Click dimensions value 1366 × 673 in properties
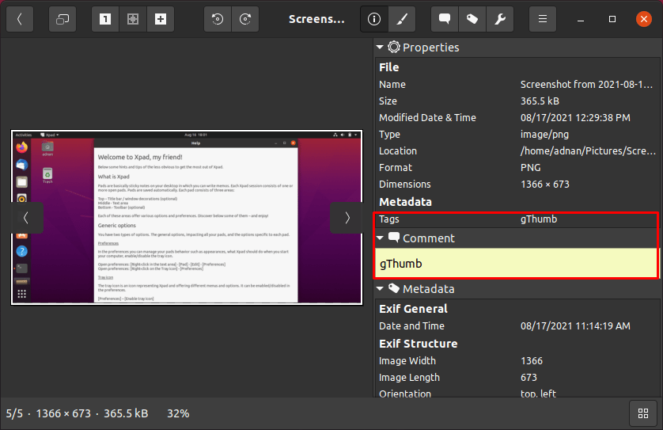Viewport: 663px width, 430px height. (x=544, y=184)
